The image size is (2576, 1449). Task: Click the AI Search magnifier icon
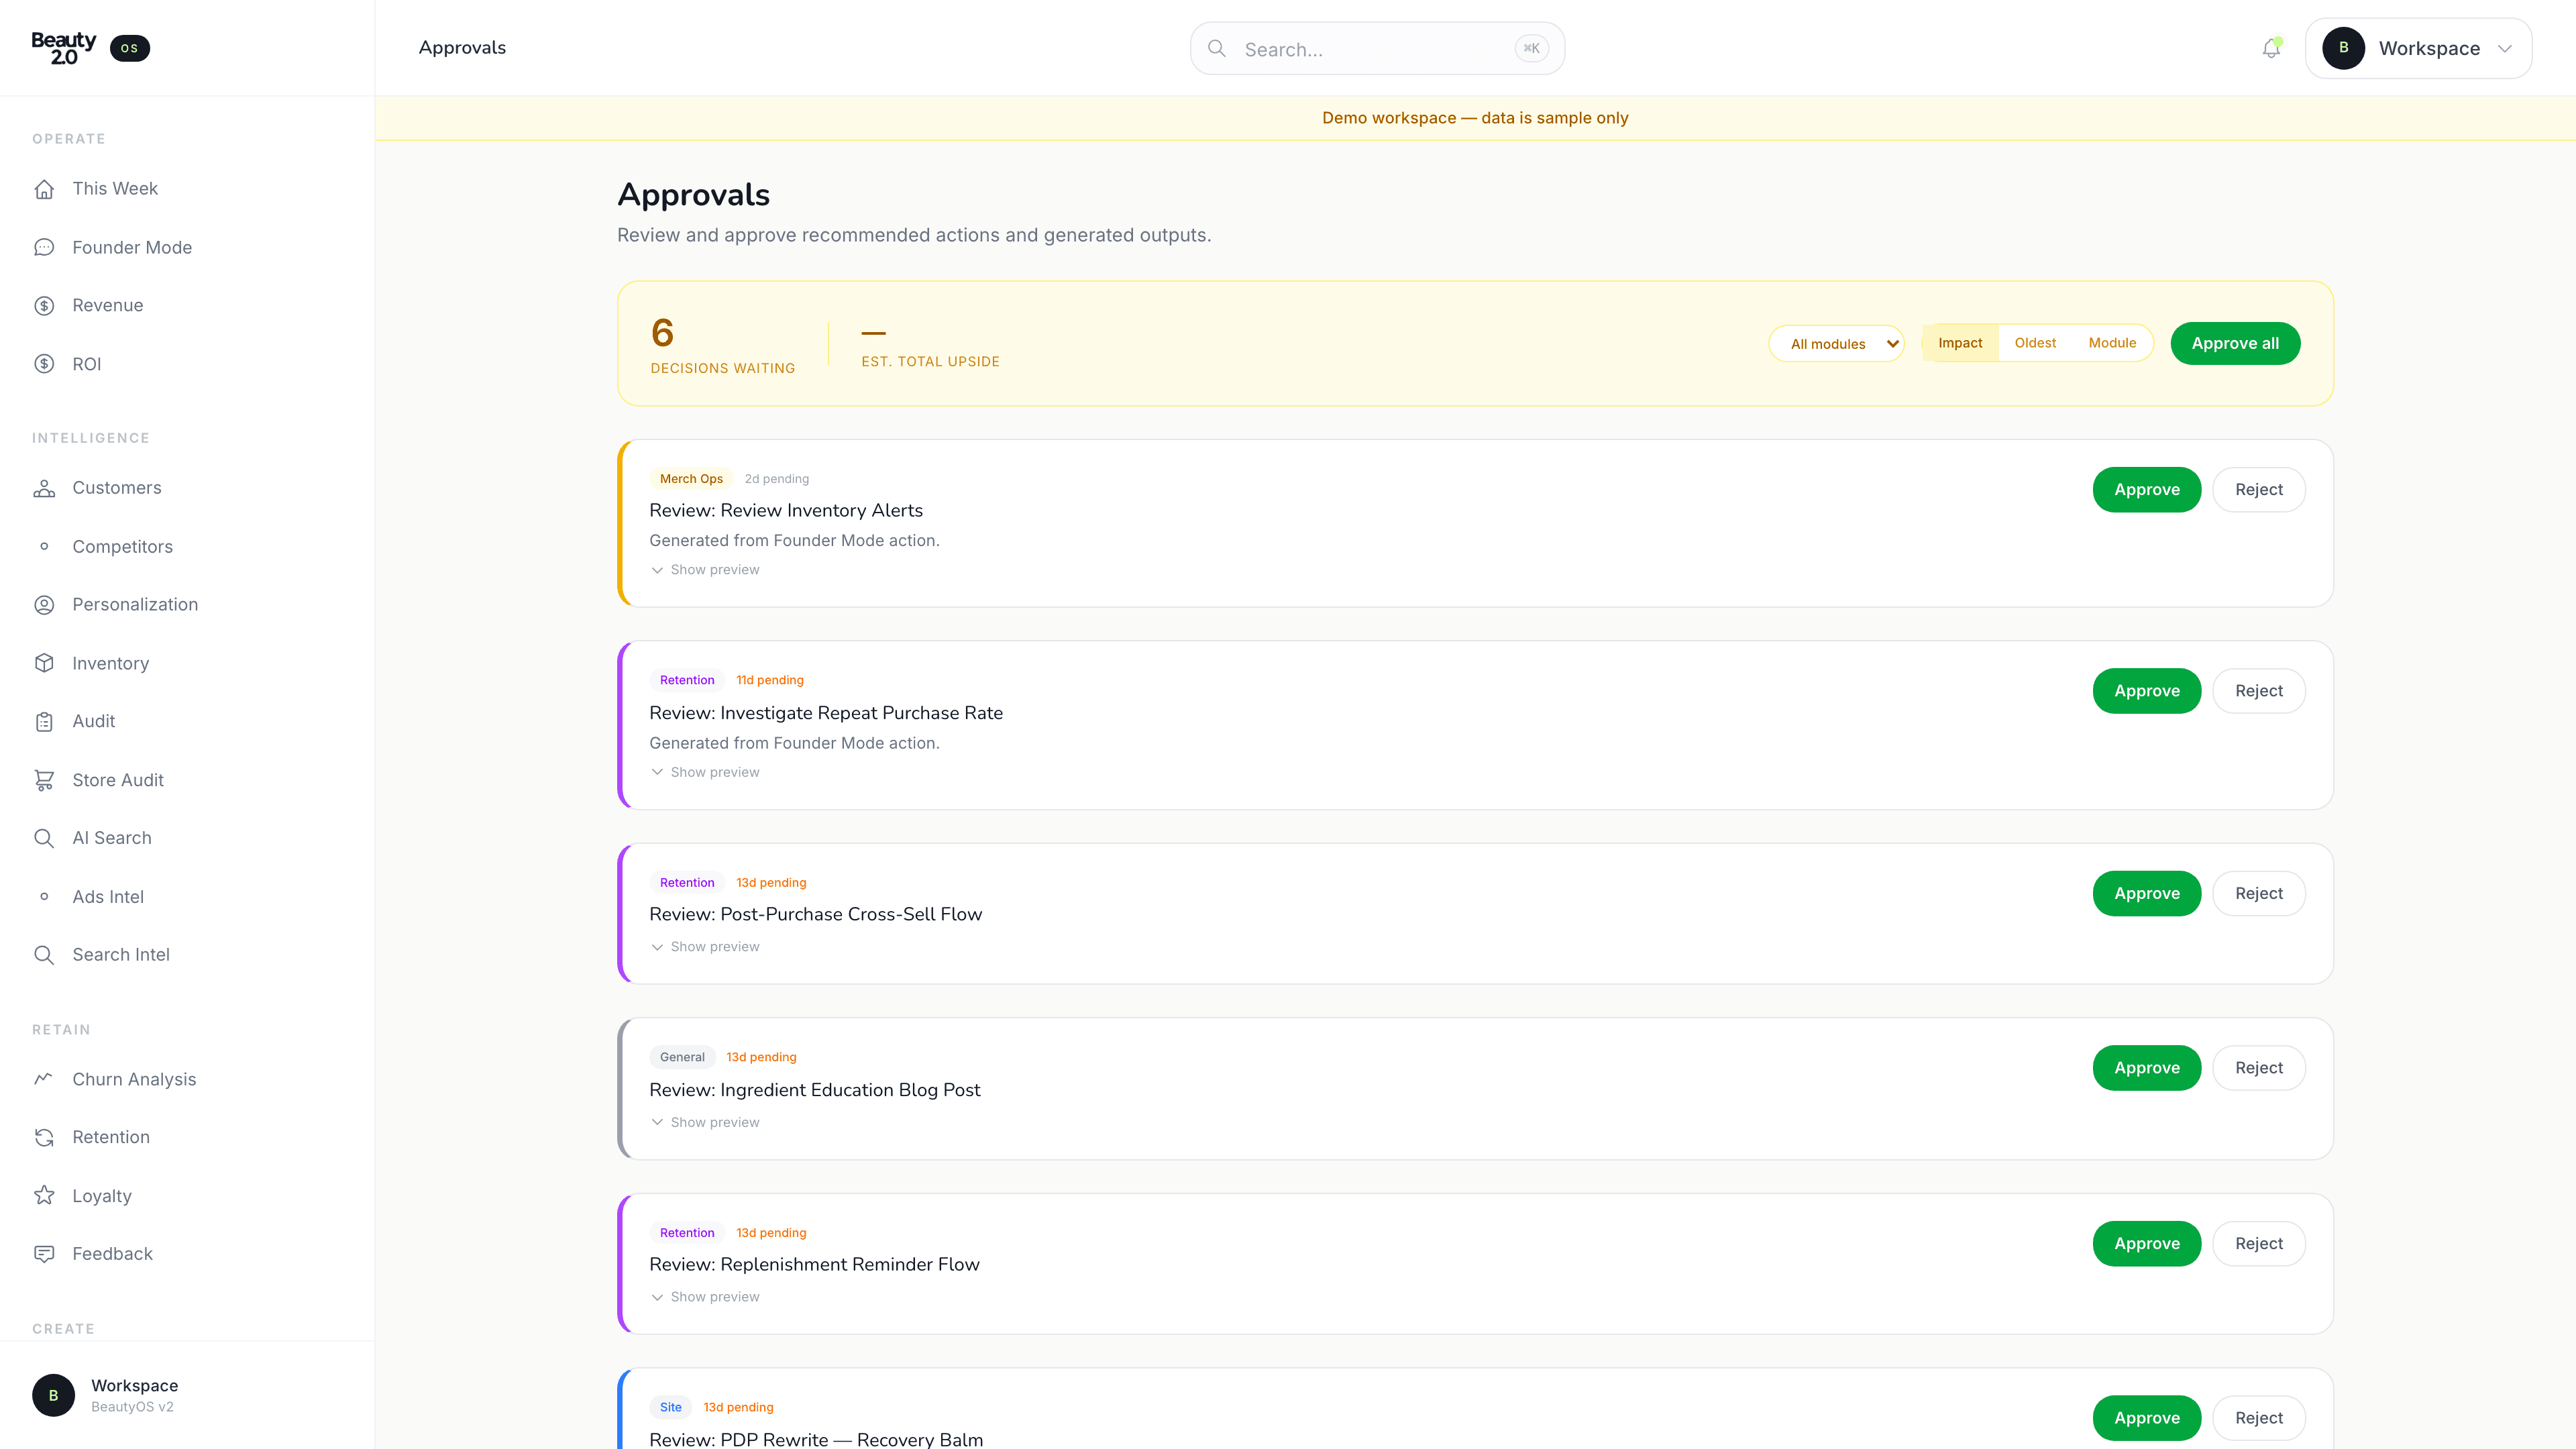(44, 838)
